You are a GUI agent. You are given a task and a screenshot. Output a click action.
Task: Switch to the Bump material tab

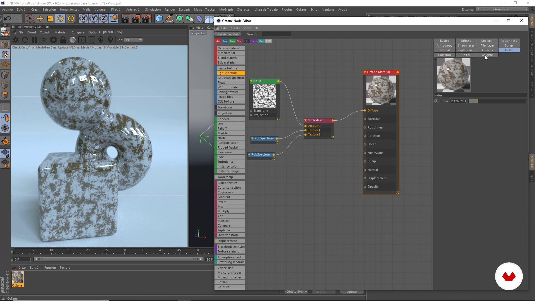[509, 45]
